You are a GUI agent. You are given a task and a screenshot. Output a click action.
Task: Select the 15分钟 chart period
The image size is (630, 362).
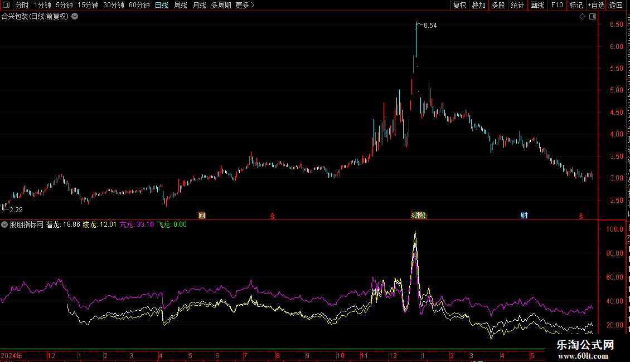pyautogui.click(x=88, y=5)
